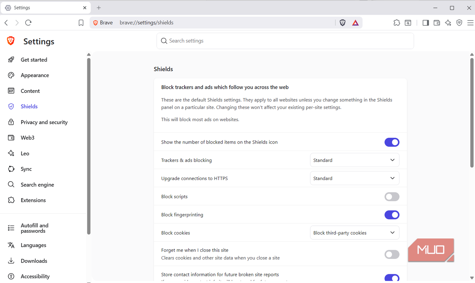The height and width of the screenshot is (283, 475).
Task: Click the wallet icon for Web3
Action: click(x=11, y=137)
